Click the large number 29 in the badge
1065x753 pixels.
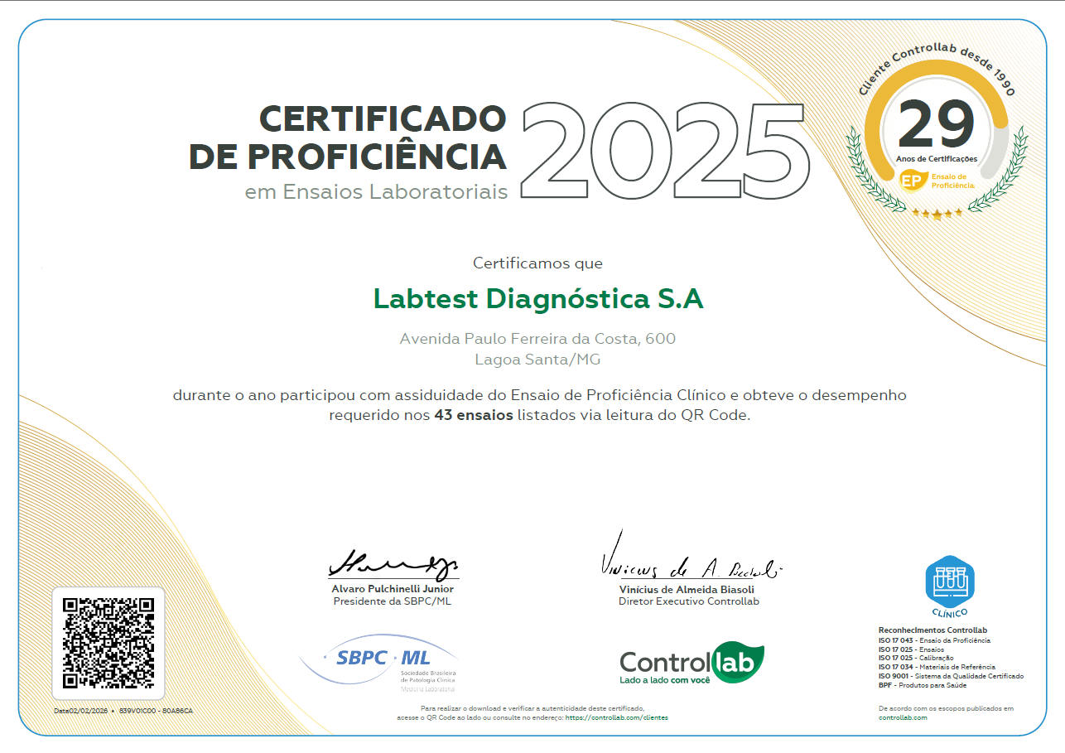(936, 124)
